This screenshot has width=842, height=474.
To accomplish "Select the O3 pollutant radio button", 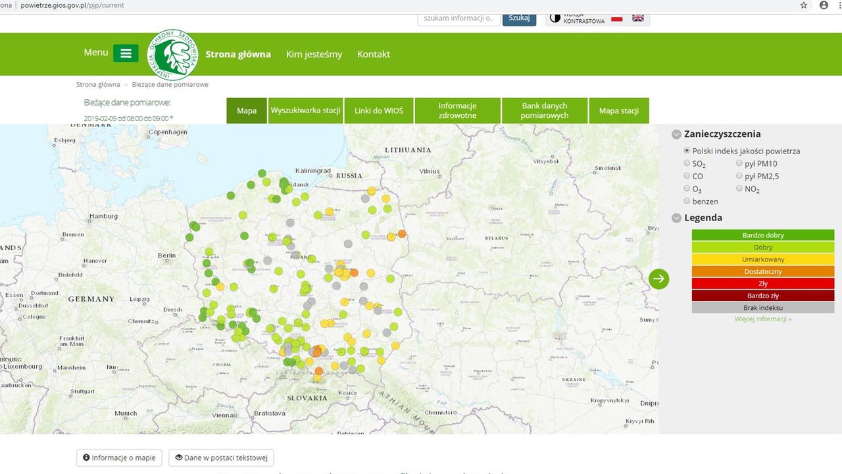I will [x=687, y=188].
